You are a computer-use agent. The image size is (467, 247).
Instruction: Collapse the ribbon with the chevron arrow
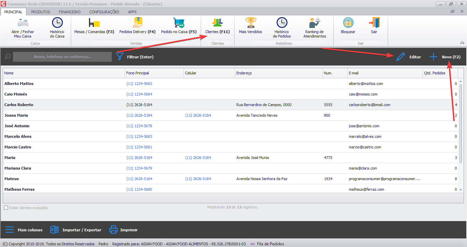pyautogui.click(x=462, y=43)
